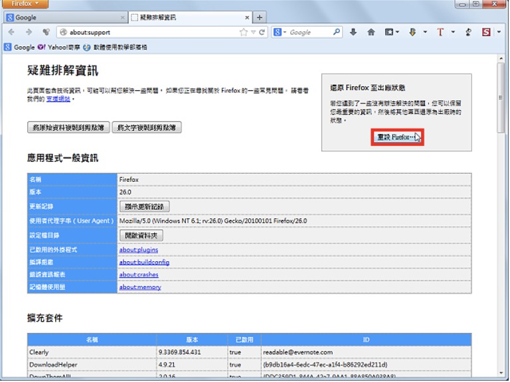Open the search engine selector dropdown

point(280,32)
